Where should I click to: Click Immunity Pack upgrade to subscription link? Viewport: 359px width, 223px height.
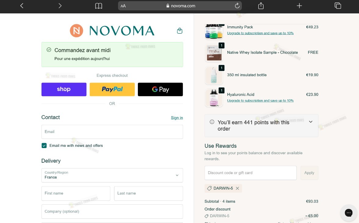[x=260, y=33]
